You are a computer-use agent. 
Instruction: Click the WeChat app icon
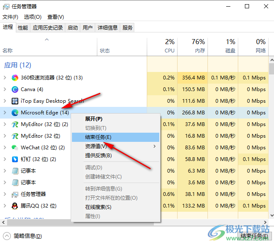15,148
